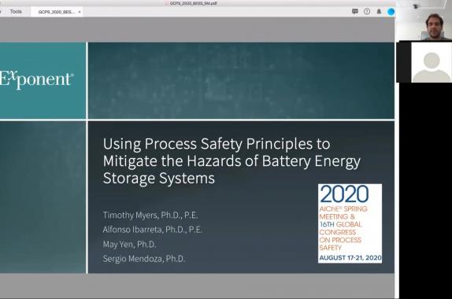Open the chat comments speech-bubble icon
The image size is (452, 299).
(355, 12)
